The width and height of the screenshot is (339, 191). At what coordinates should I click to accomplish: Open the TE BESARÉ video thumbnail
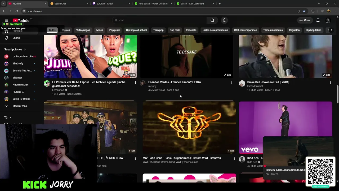[x=187, y=57]
